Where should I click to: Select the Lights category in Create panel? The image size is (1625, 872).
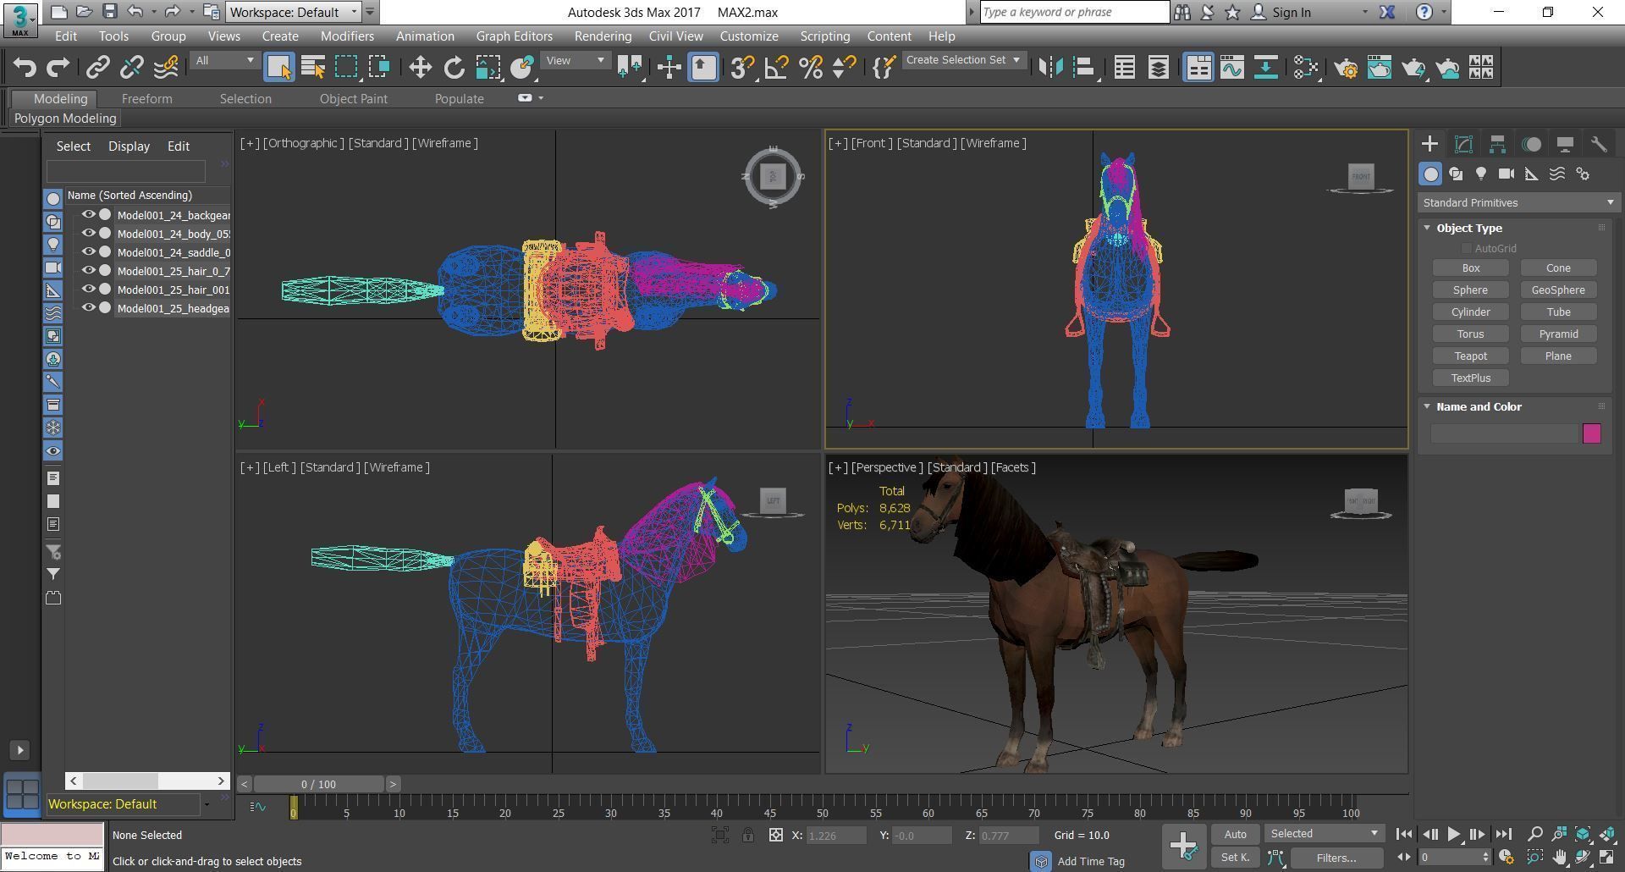(x=1481, y=174)
